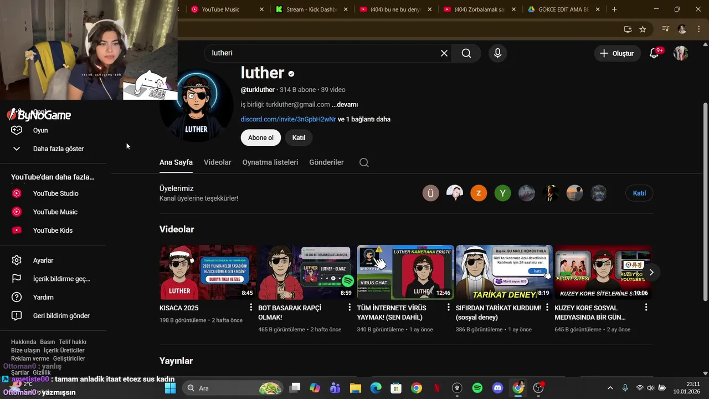Screen dimensions: 709x399
Task: Open Chrome profile avatar in toolbar
Action: point(682,29)
